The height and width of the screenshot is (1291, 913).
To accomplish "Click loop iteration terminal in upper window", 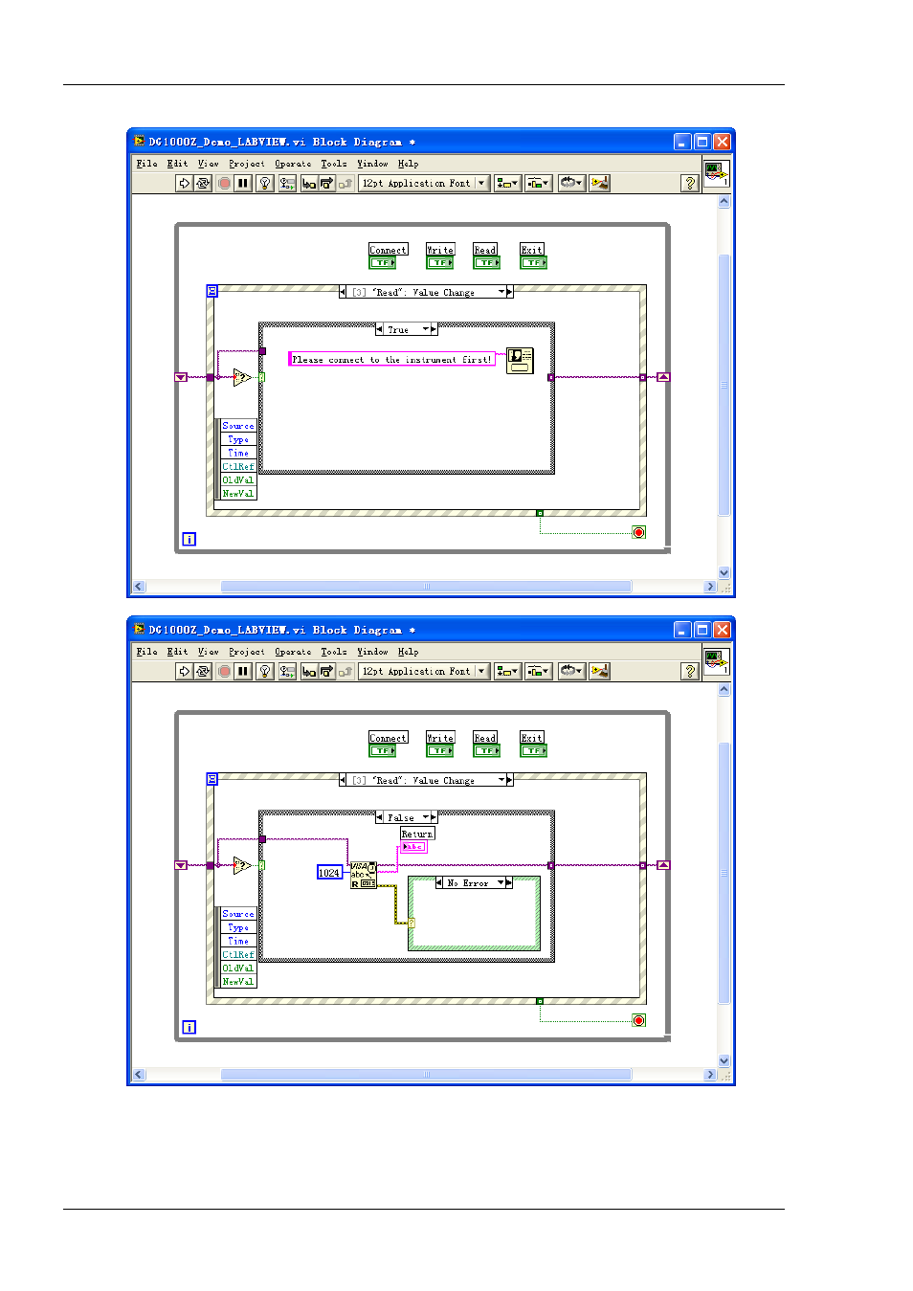I will pos(189,540).
